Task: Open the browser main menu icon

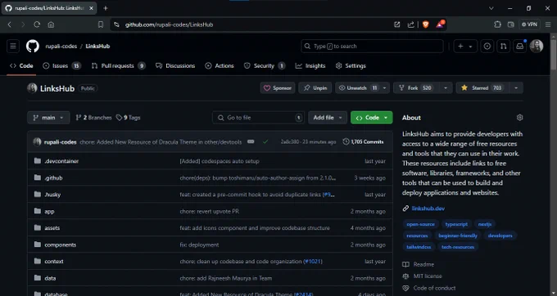Action: (x=548, y=25)
